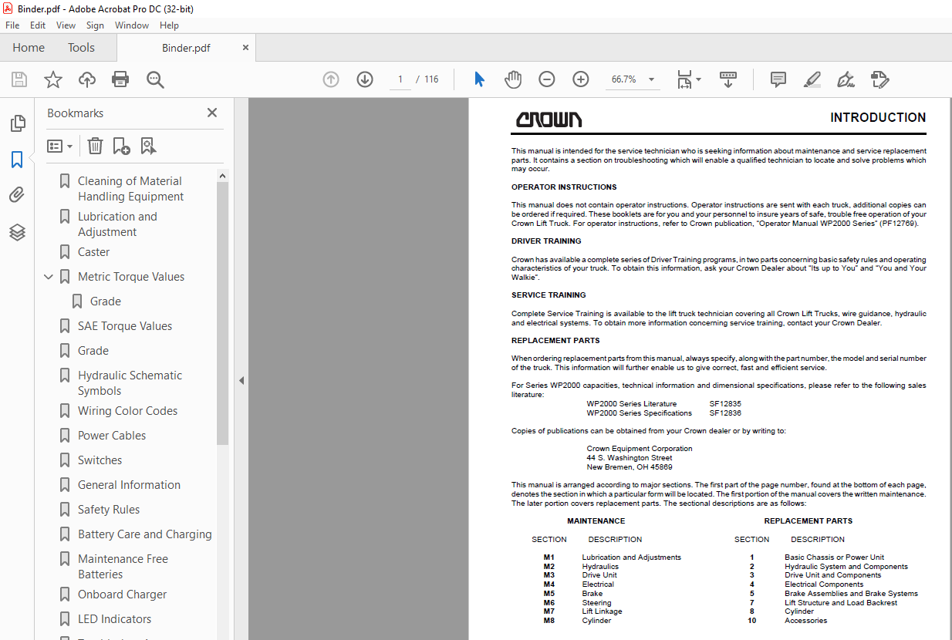The image size is (952, 640).
Task: Click the INTRODUCTION page heading
Action: (878, 118)
